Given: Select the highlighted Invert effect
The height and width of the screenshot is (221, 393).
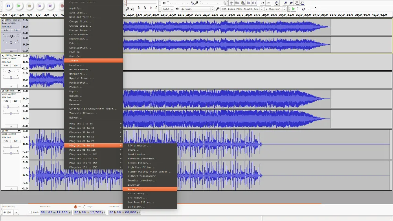Looking at the screenshot, I should [93, 60].
